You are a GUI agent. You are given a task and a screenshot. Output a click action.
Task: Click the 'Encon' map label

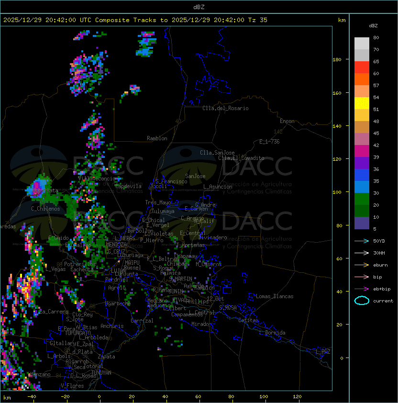click(x=287, y=121)
